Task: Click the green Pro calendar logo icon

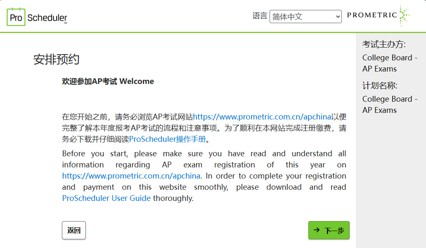Action: [x=16, y=17]
